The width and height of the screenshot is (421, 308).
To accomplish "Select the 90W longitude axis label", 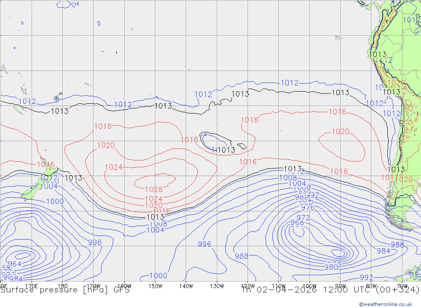I will point(341,286).
